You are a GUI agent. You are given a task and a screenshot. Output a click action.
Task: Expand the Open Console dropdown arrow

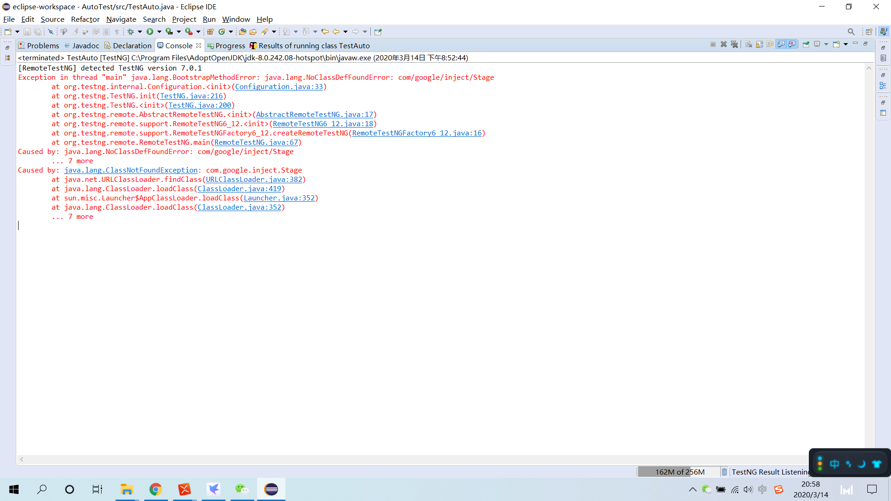(846, 44)
